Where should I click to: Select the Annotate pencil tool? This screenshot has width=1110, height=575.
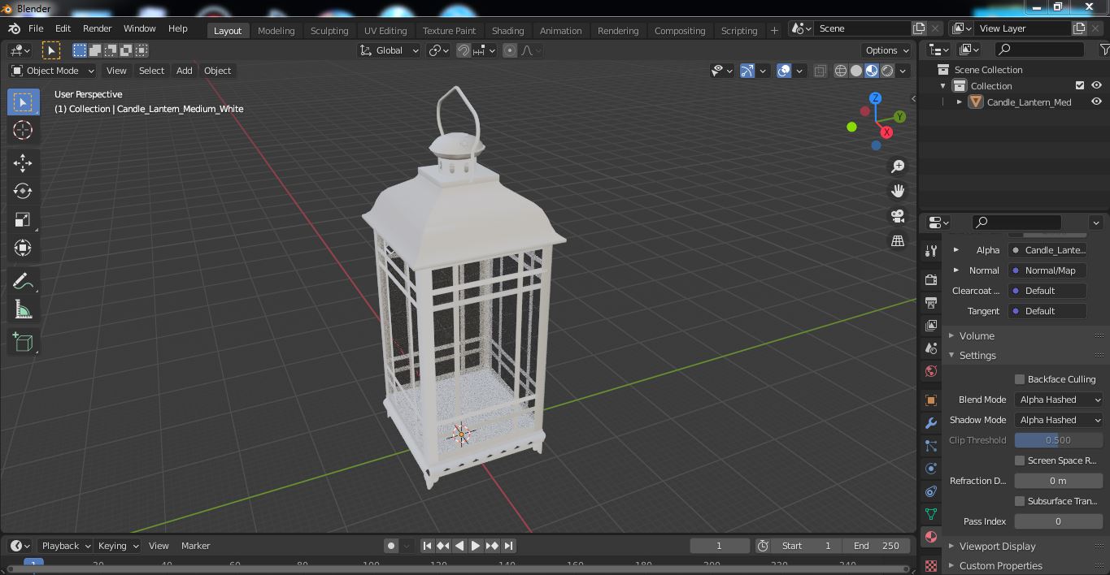click(23, 281)
